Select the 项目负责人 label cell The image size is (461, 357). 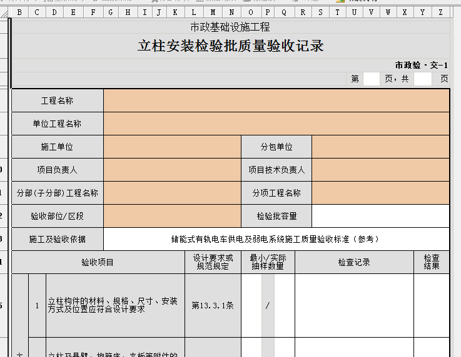(x=58, y=170)
